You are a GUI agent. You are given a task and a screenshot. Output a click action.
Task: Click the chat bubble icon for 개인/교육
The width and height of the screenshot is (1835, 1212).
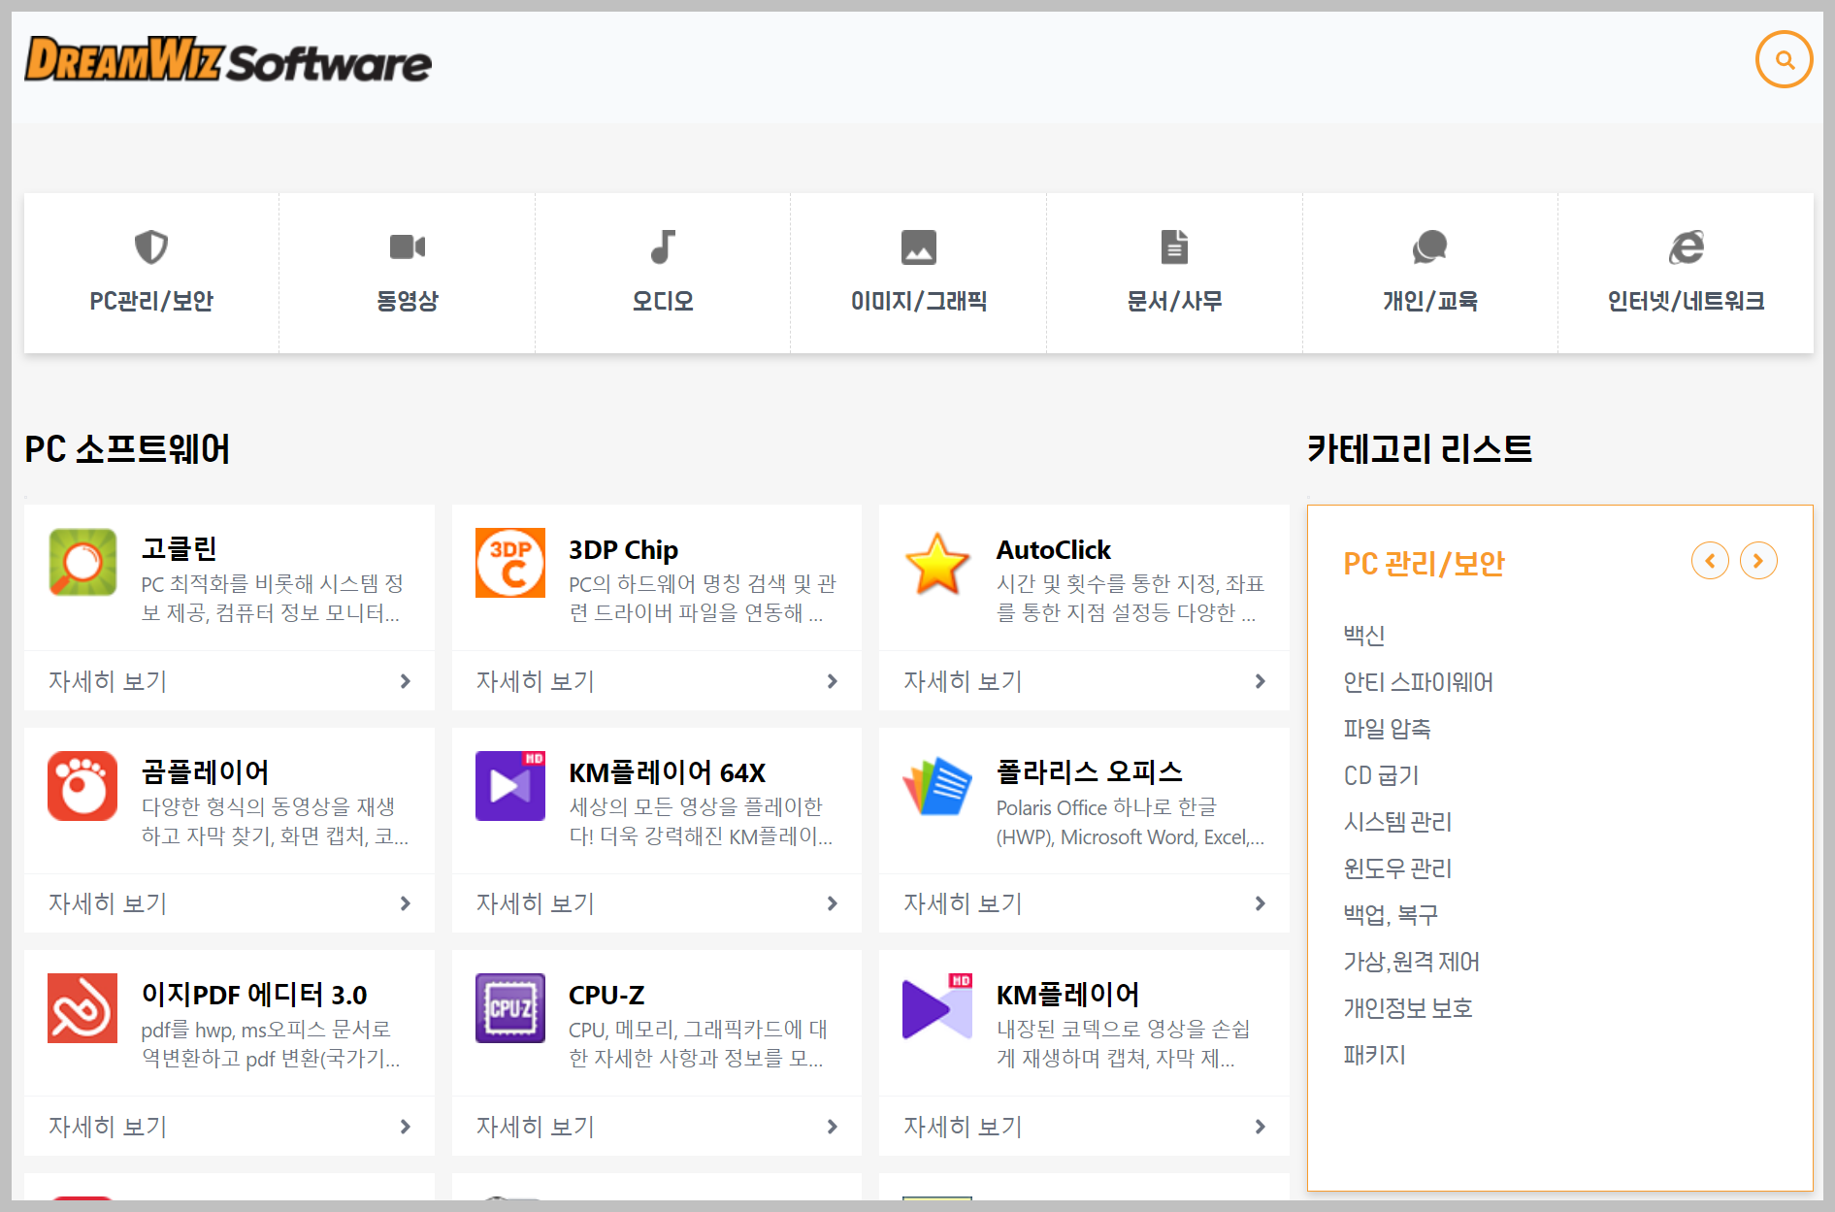(x=1430, y=247)
